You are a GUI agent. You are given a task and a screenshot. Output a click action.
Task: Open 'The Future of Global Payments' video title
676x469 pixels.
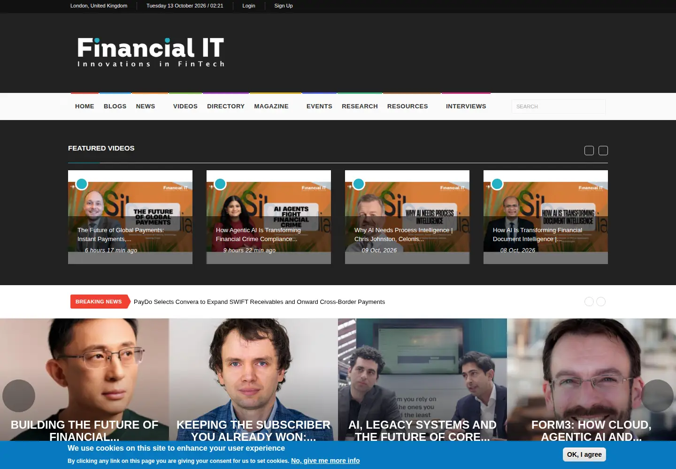[x=121, y=234]
